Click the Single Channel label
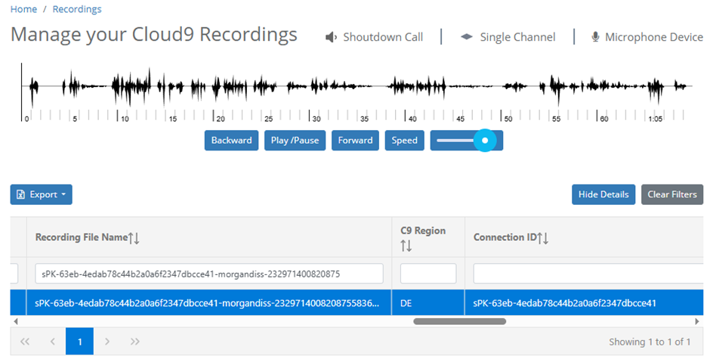 (x=517, y=37)
